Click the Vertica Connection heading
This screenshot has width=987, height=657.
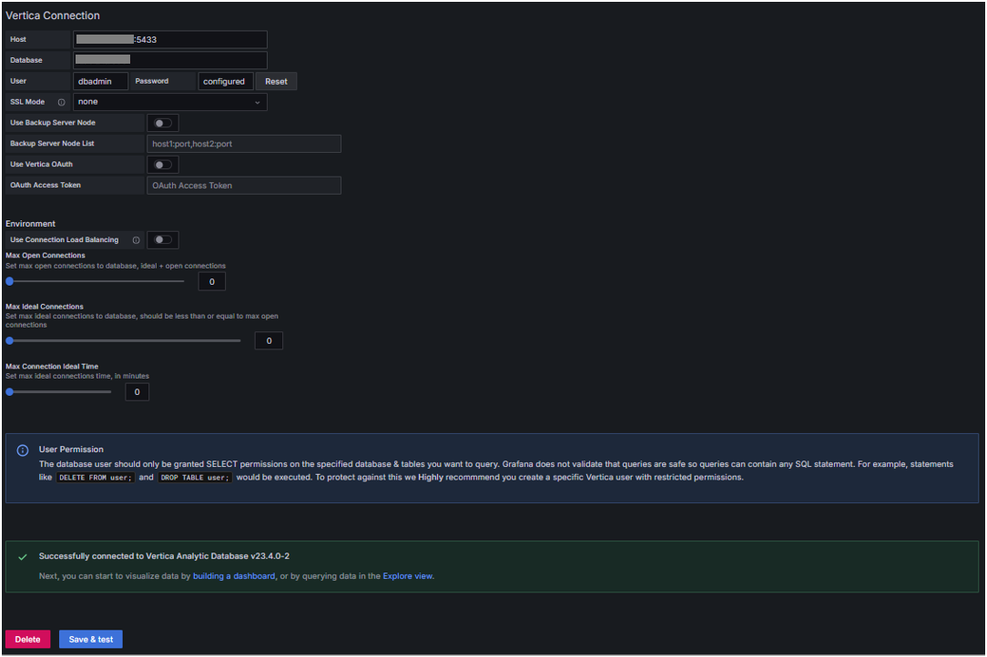coord(53,15)
